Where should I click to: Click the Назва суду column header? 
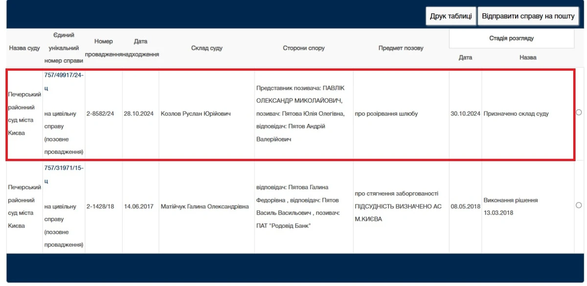[x=24, y=48]
